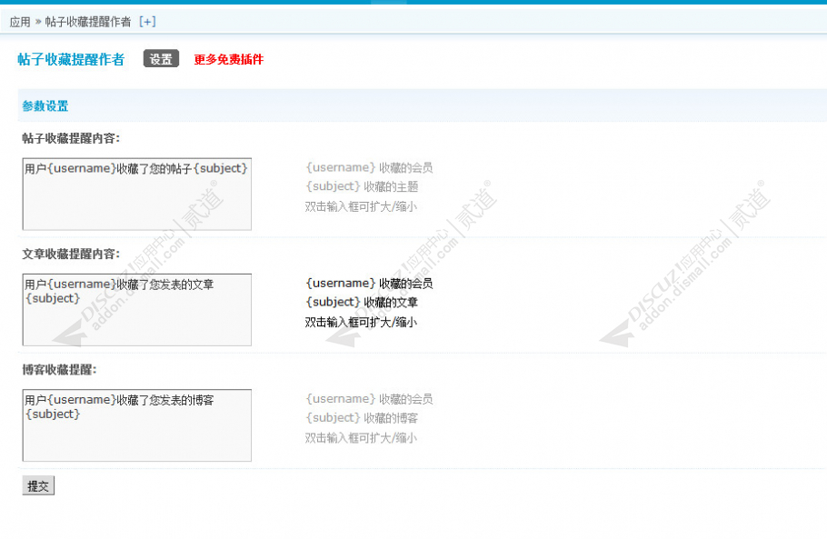This screenshot has height=539, width=827.
Task: Click the 帖子收藏提醒作者 breadcrumb text
Action: (x=87, y=22)
